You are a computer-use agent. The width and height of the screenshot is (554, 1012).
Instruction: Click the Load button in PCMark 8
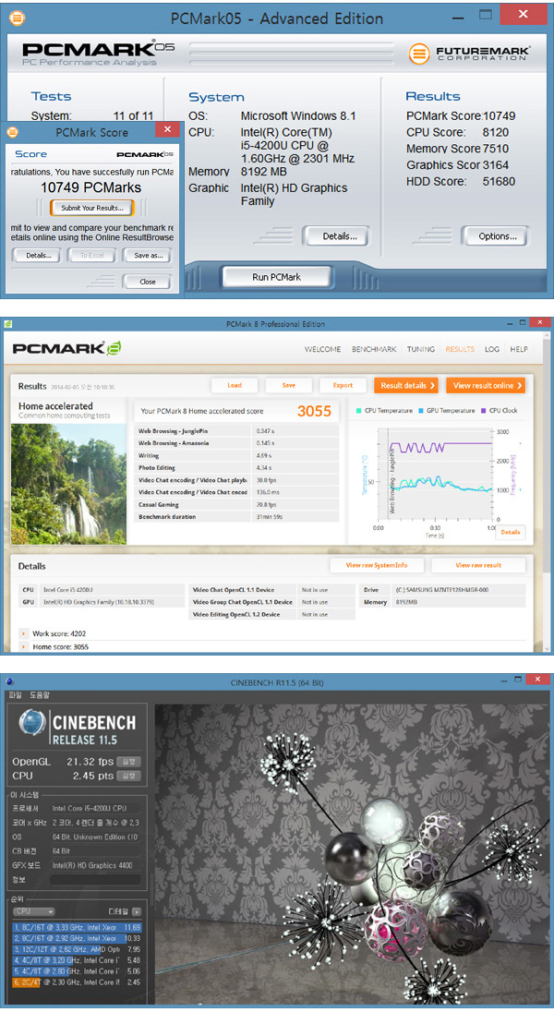(235, 385)
